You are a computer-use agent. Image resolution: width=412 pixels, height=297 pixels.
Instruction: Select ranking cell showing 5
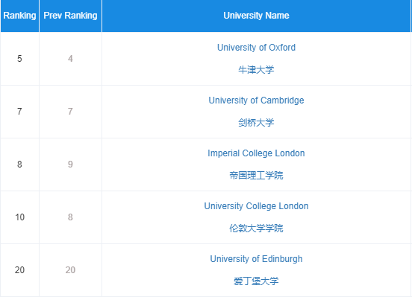[x=19, y=59]
